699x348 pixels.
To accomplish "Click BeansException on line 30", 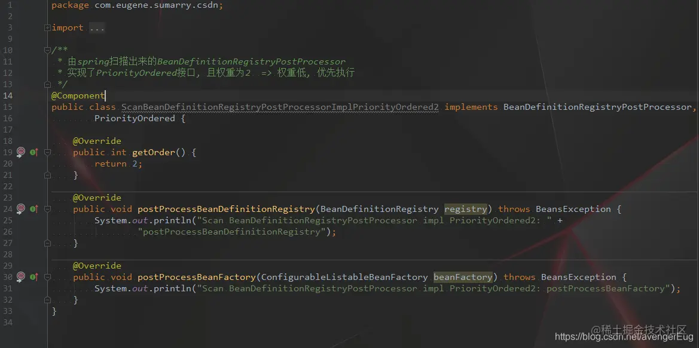I will click(579, 277).
